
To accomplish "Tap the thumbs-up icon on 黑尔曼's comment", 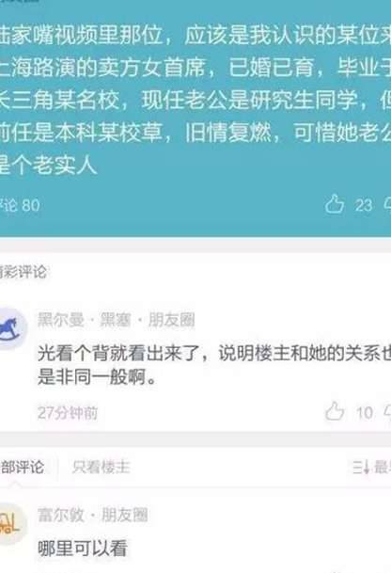I will (335, 411).
